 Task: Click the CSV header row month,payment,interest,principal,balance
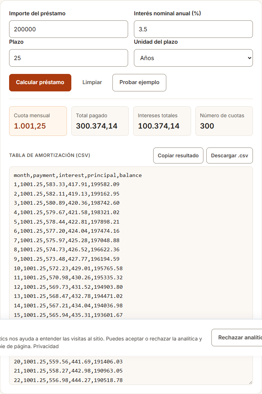click(x=78, y=175)
